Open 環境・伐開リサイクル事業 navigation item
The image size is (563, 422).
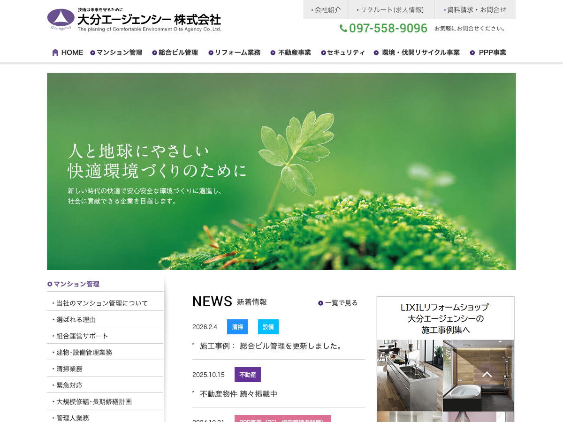pos(417,53)
